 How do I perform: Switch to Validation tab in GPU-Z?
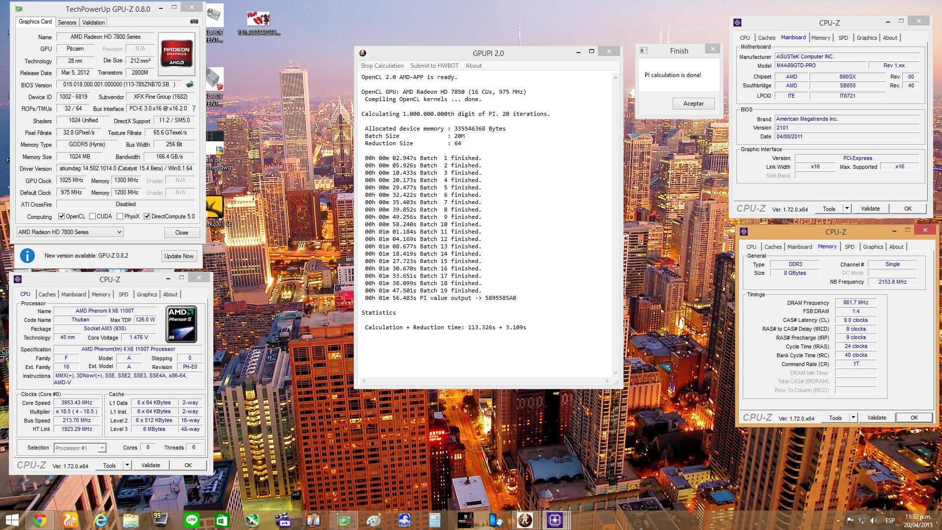tap(93, 23)
